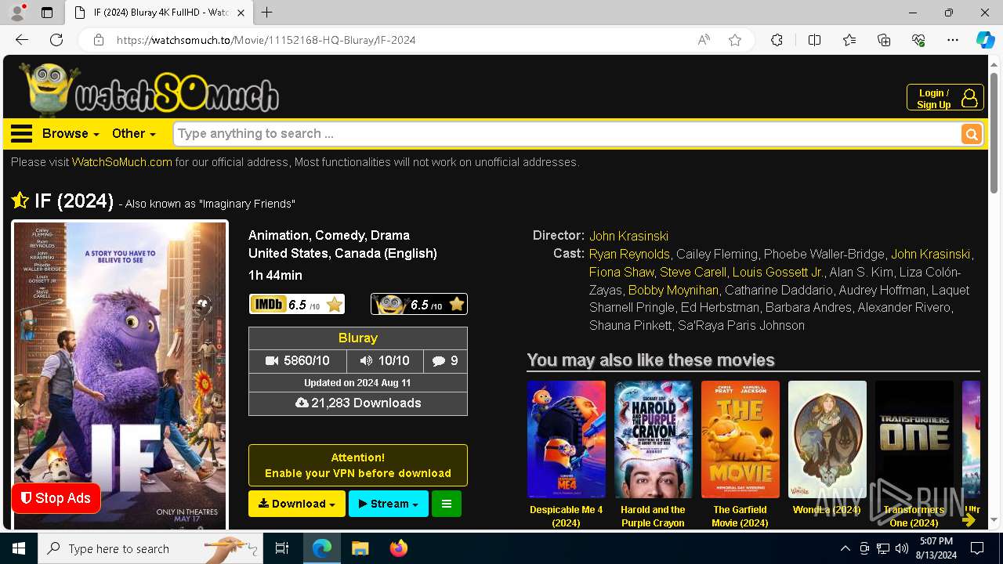The width and height of the screenshot is (1003, 564).
Task: Click the WatchSoMuch 6.5 rating badge
Action: click(419, 304)
